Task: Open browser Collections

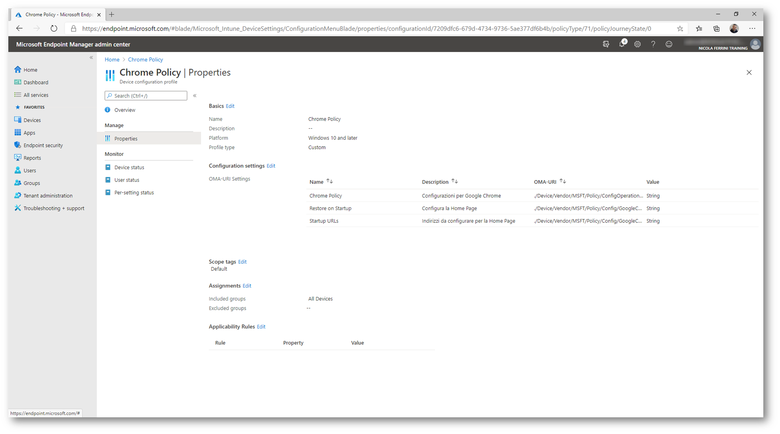Action: pyautogui.click(x=716, y=29)
